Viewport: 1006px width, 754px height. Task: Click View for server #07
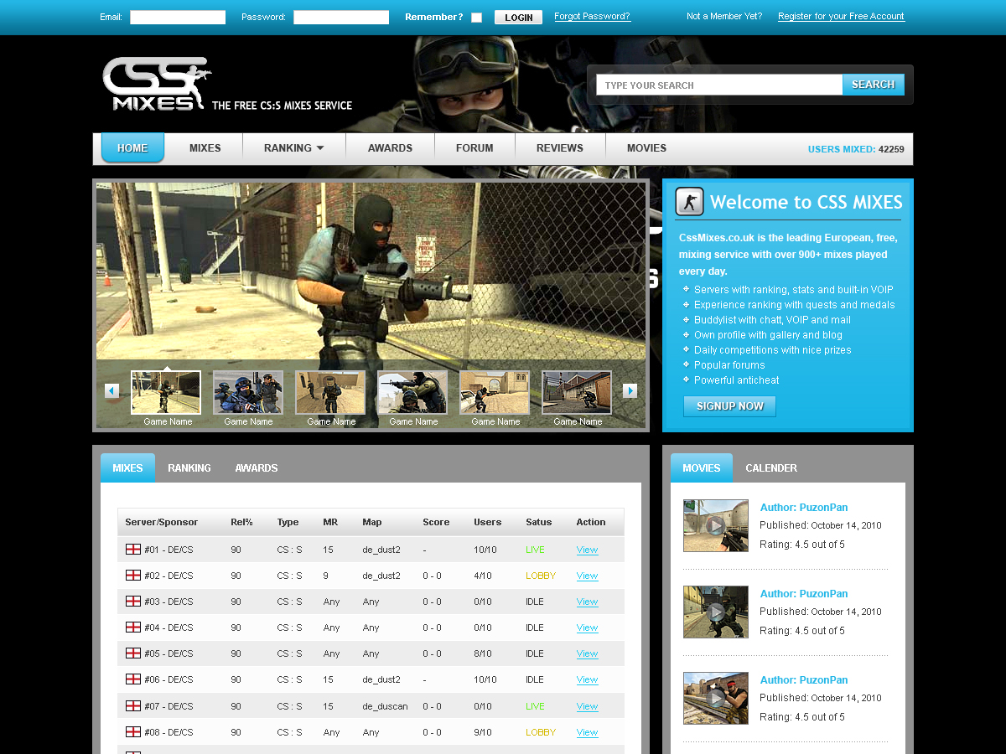(588, 706)
